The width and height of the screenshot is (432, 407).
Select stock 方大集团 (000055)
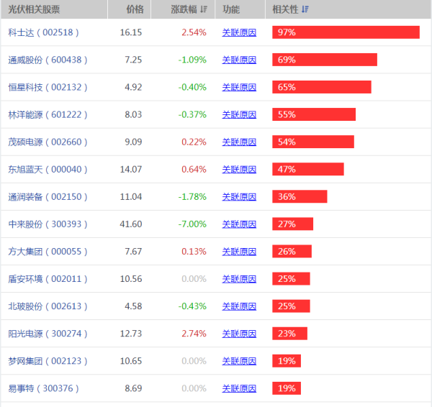48,252
